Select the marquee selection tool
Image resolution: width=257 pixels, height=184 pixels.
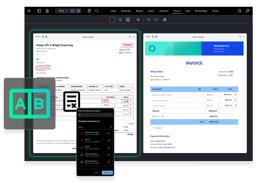point(97,11)
